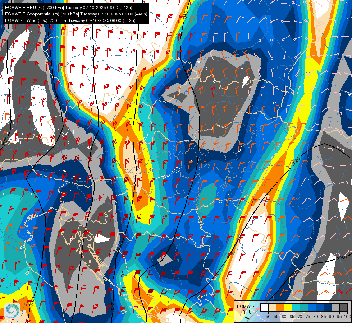Click the swirl logo icon in the corner

(x=12, y=311)
